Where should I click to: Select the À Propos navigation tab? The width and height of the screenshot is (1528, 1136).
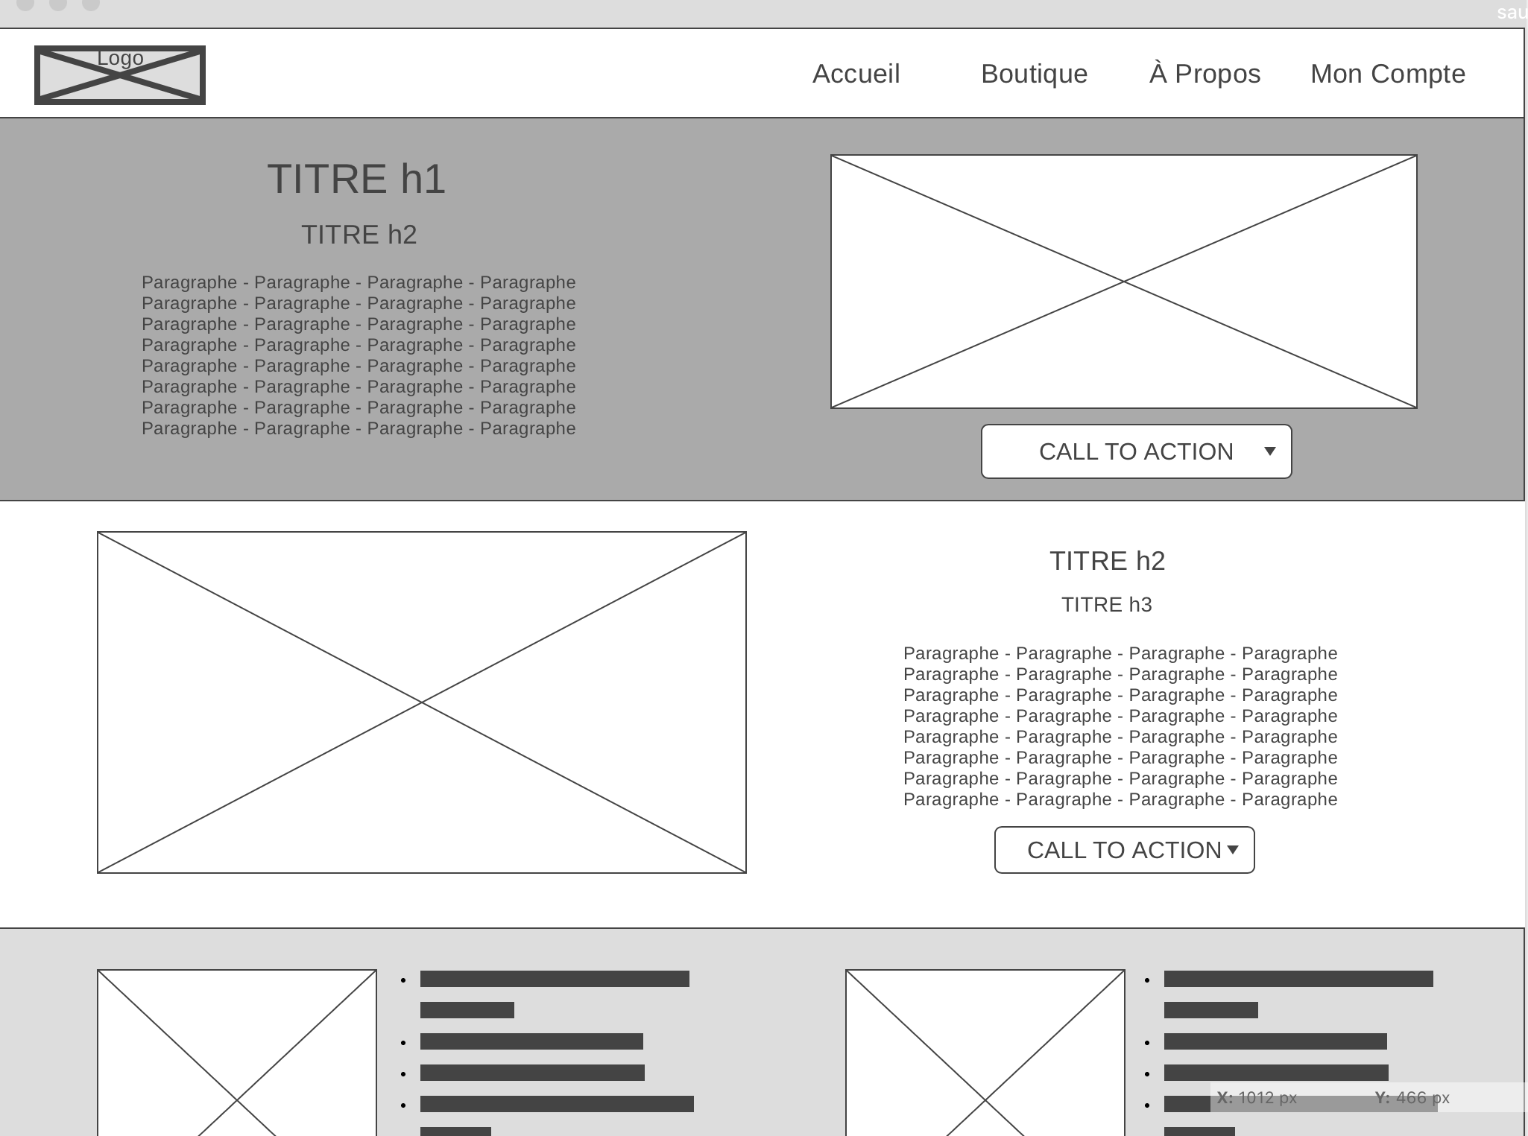tap(1202, 74)
